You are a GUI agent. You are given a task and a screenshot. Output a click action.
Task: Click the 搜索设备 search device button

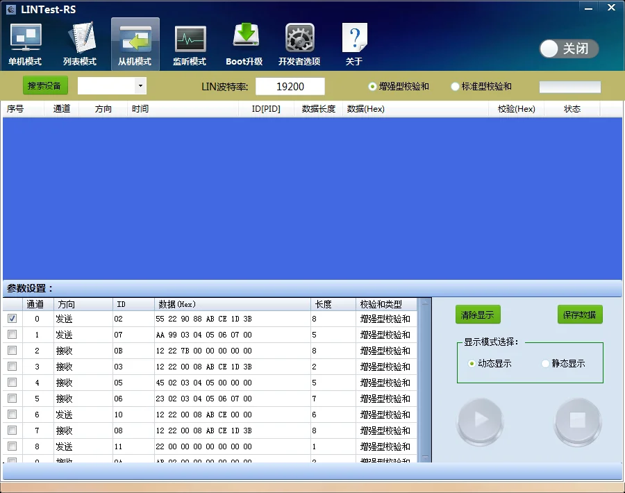click(45, 86)
